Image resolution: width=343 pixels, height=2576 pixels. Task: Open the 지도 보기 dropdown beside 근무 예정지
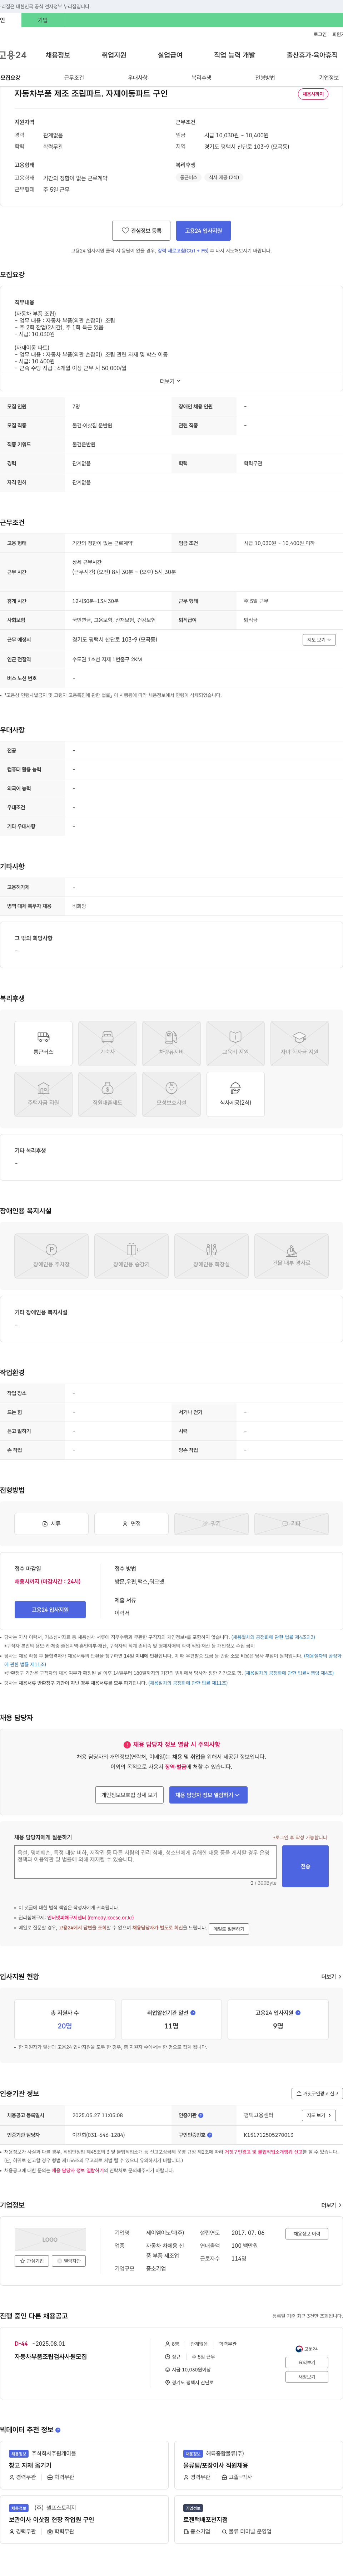coord(319,640)
